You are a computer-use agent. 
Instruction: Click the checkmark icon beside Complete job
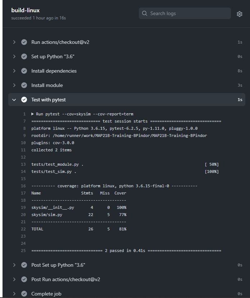coord(24,294)
